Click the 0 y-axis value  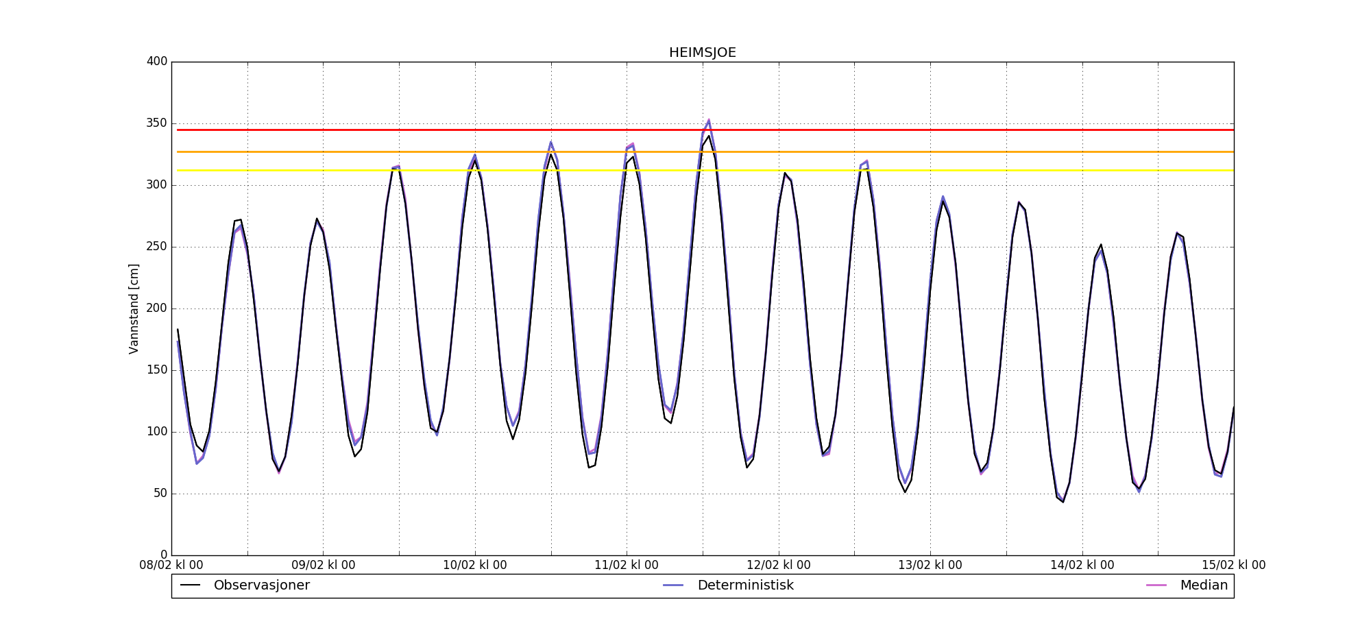pyautogui.click(x=164, y=555)
